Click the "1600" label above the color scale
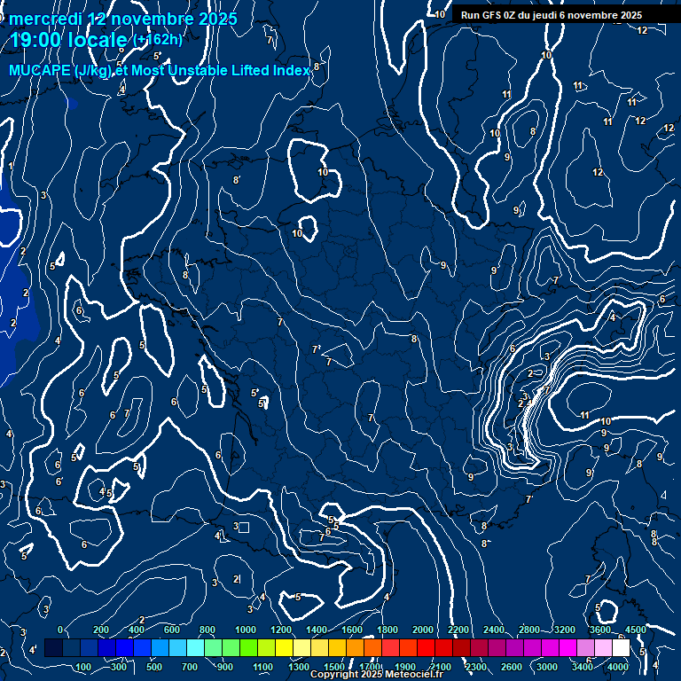This screenshot has height=681, width=681. (352, 630)
